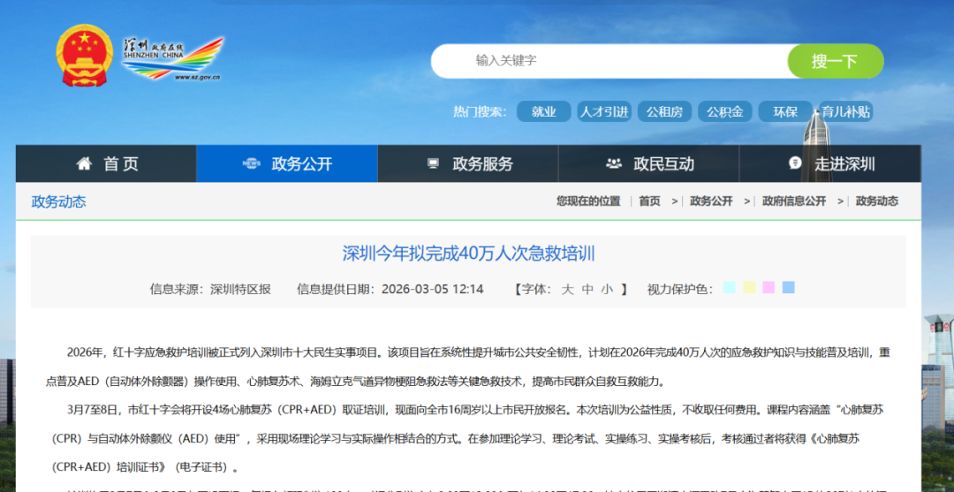Open the 走进深圳 navigation tab
This screenshot has width=954, height=492.
pyautogui.click(x=829, y=163)
